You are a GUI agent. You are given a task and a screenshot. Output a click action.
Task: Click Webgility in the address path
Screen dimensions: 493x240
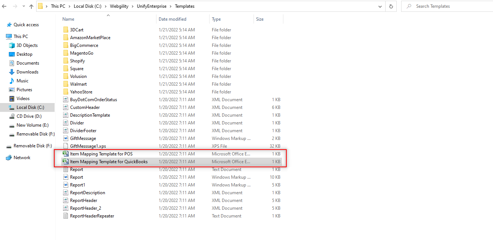pyautogui.click(x=120, y=6)
